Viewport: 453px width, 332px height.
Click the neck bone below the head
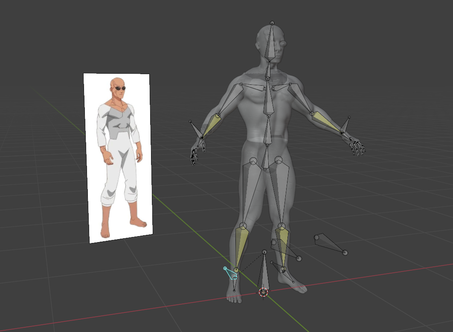(268, 70)
